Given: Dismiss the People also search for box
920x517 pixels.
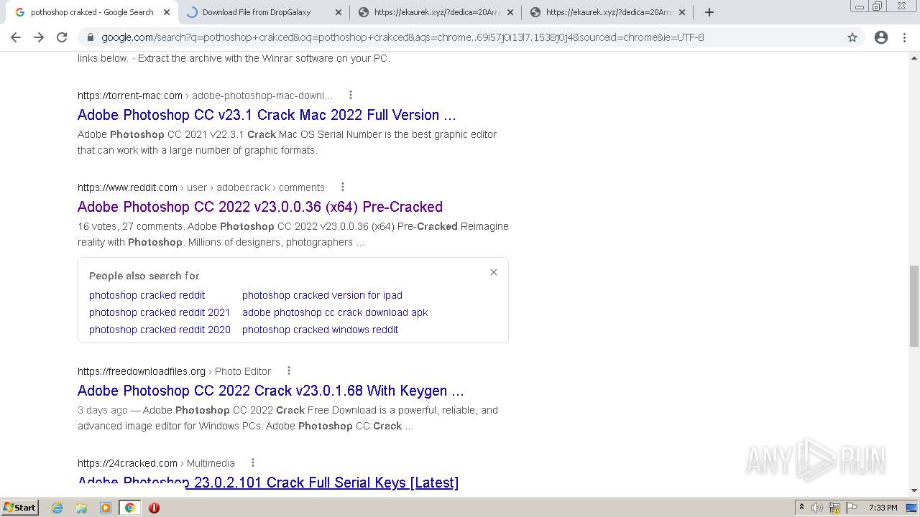Looking at the screenshot, I should click(494, 272).
